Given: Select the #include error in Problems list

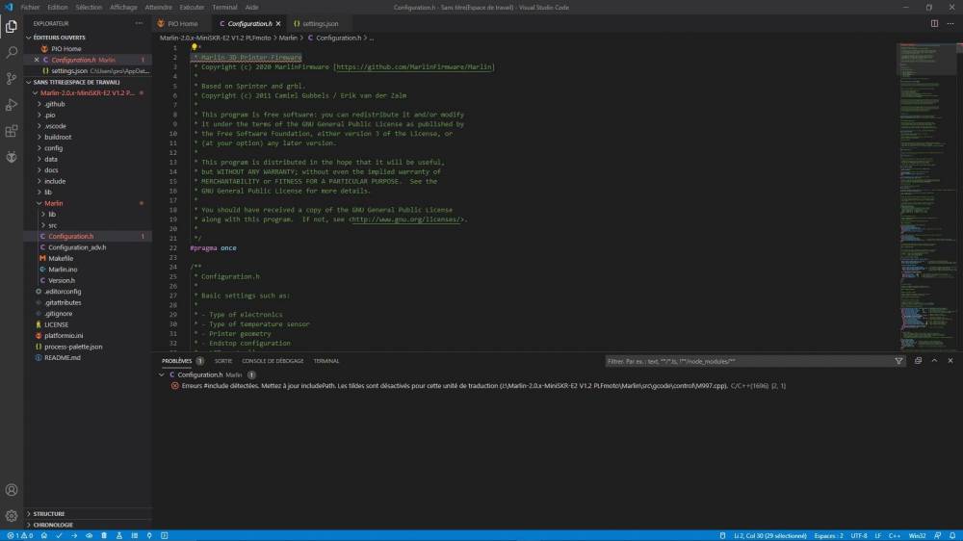Looking at the screenshot, I should click(x=479, y=386).
